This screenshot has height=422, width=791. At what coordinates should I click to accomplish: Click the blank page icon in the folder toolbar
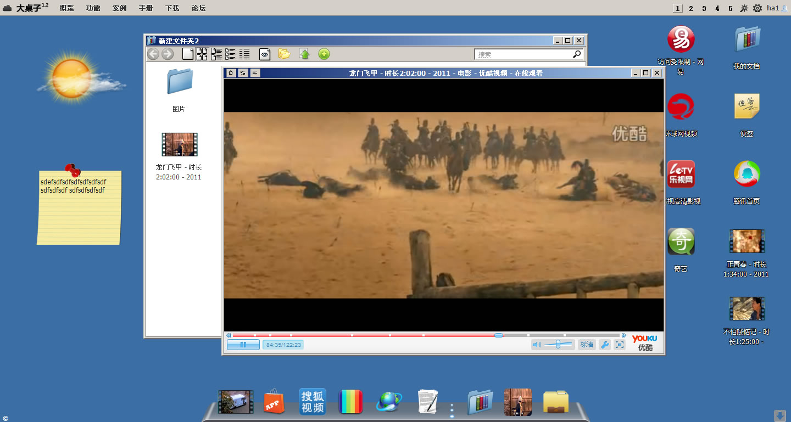pyautogui.click(x=188, y=54)
